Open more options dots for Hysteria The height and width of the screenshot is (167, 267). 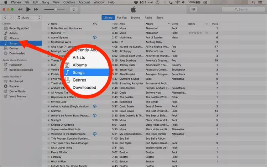coord(63,33)
